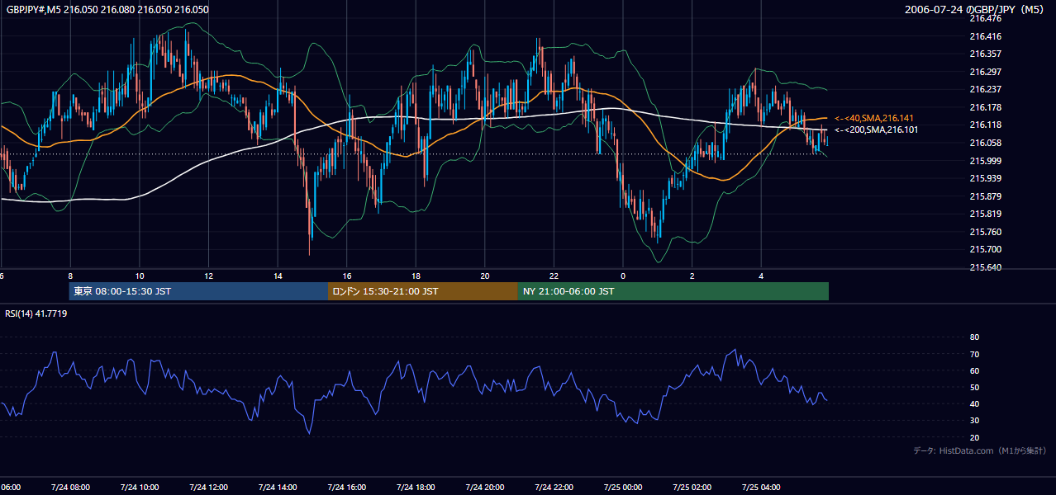Screen dimensions: 1056x495
Task: Click hour marker 20 under the price chart
Action: [x=485, y=276]
